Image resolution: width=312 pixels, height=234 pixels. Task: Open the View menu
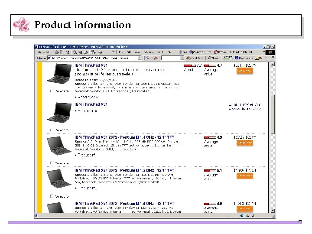137,52
